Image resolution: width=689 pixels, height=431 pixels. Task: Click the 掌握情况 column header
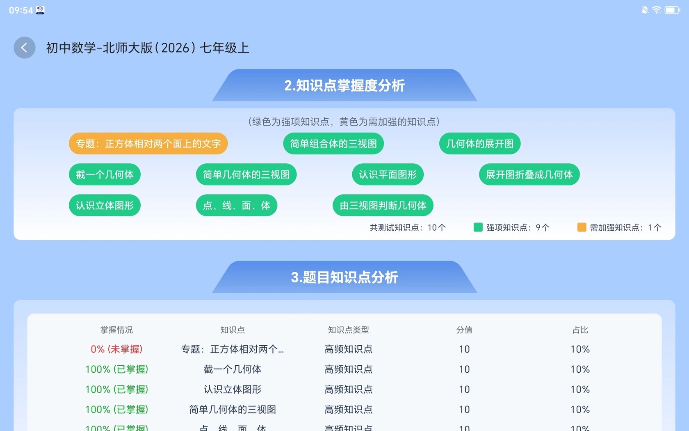click(x=116, y=330)
